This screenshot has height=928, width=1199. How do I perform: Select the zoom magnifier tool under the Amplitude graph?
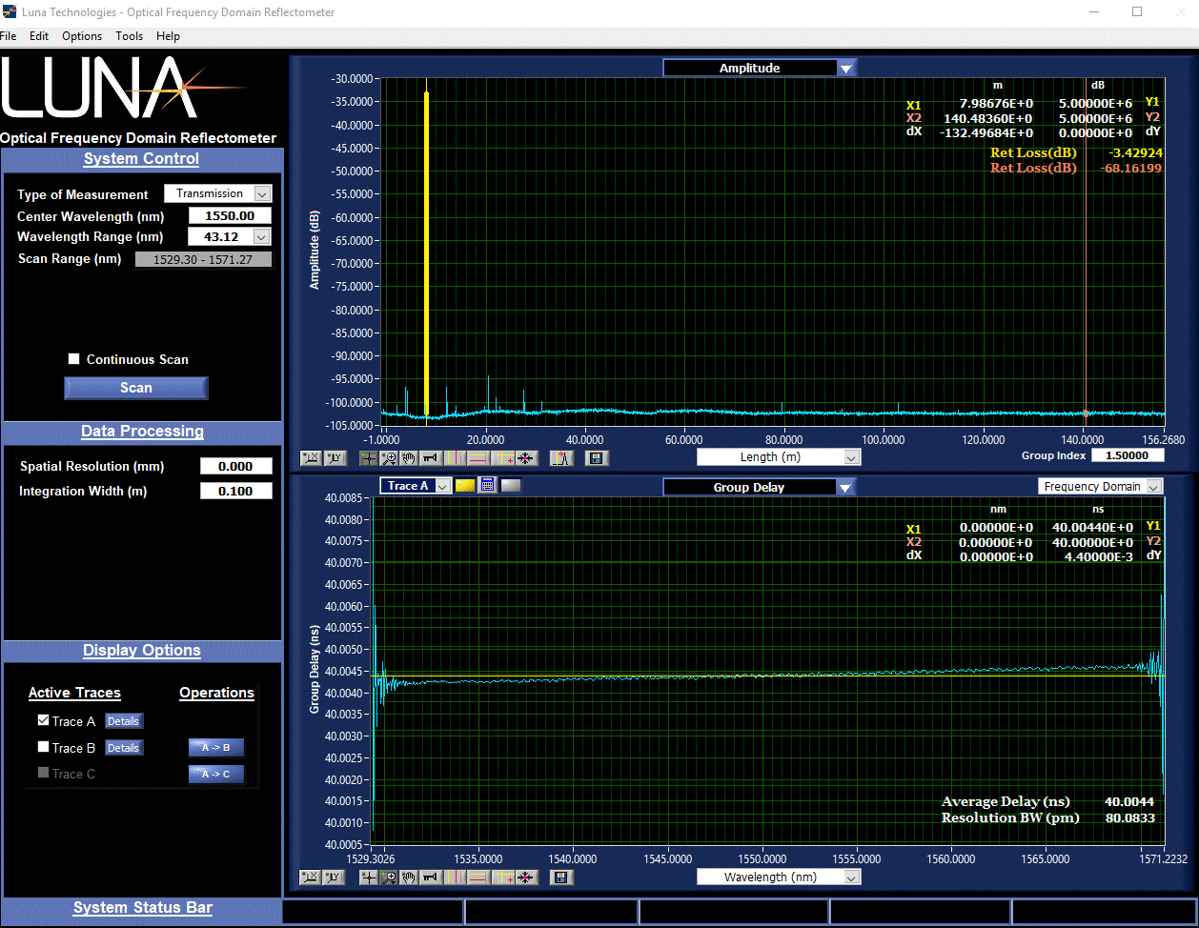(x=389, y=458)
